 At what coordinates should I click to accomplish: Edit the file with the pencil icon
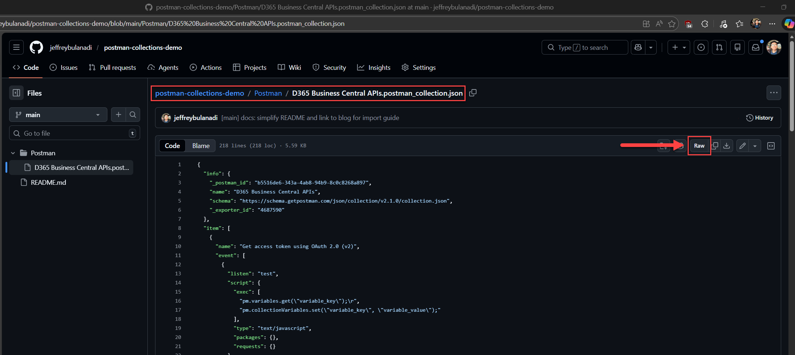pyautogui.click(x=743, y=145)
